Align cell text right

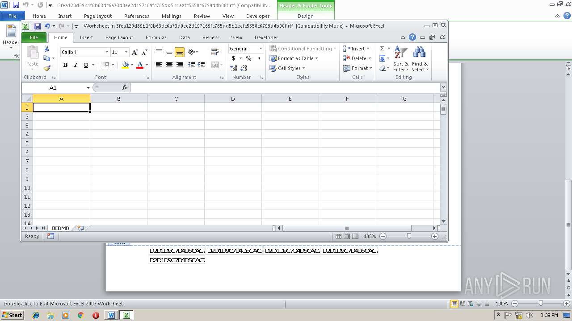(x=180, y=65)
